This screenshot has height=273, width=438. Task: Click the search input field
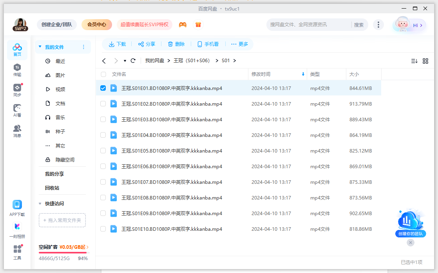click(306, 24)
